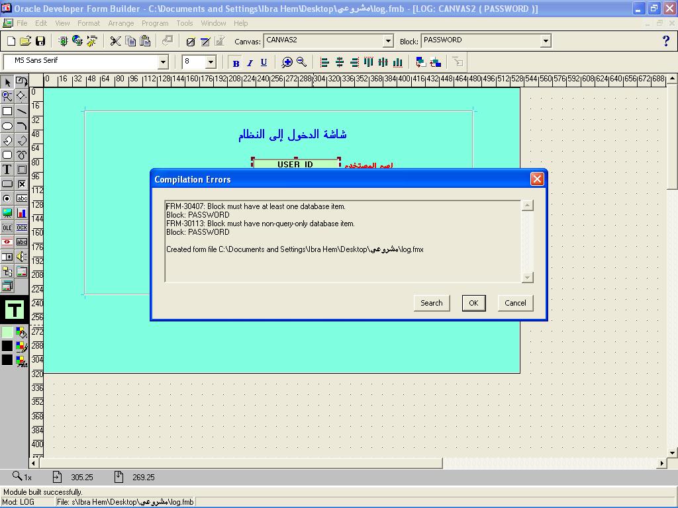
Task: Open the MS Sans Serif font dropdown
Action: click(x=163, y=62)
